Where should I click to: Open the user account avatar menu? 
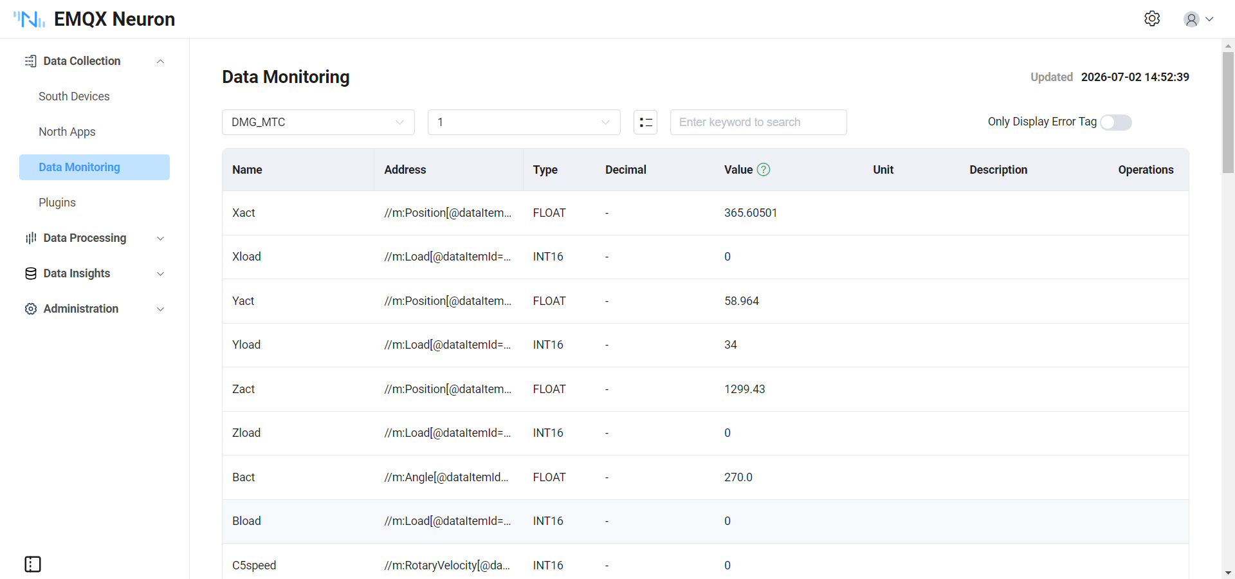(1191, 19)
